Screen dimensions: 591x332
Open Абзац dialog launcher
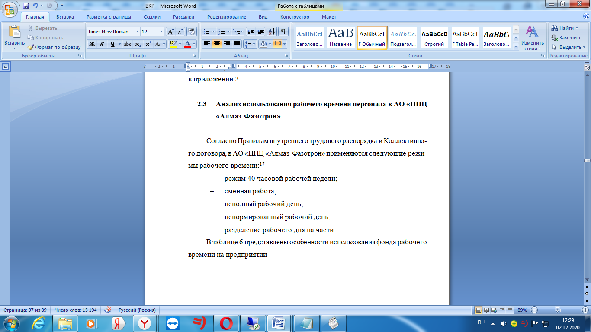[286, 56]
